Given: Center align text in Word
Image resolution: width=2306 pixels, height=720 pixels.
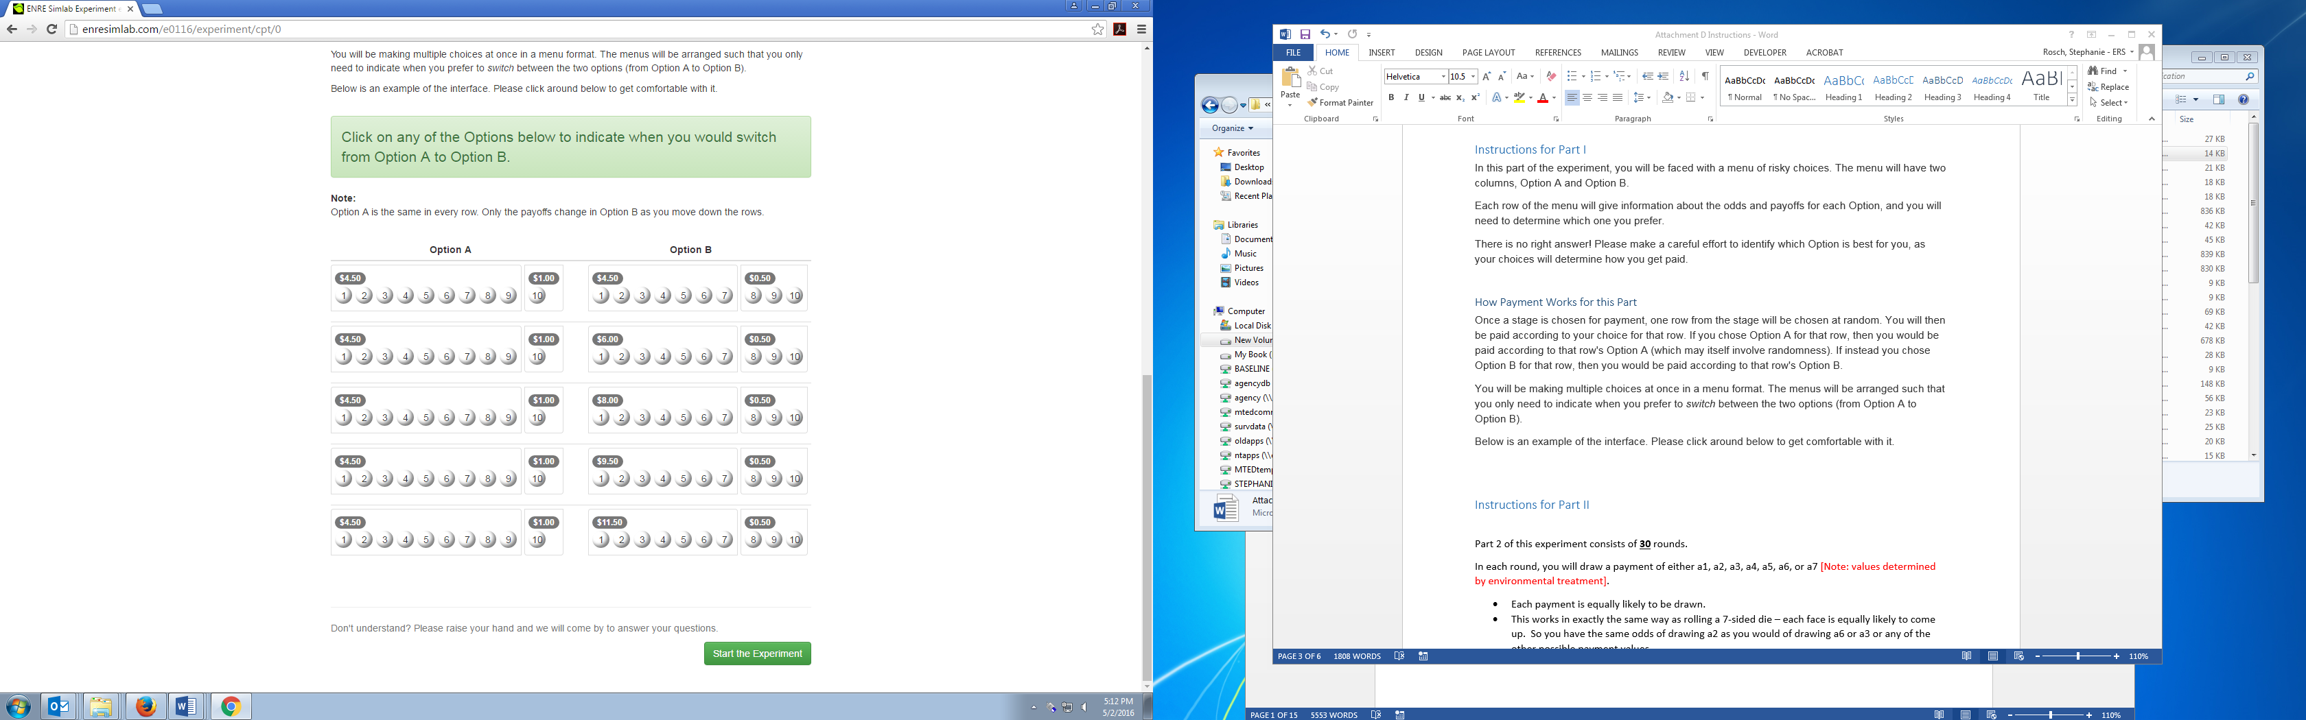Looking at the screenshot, I should (x=1587, y=97).
